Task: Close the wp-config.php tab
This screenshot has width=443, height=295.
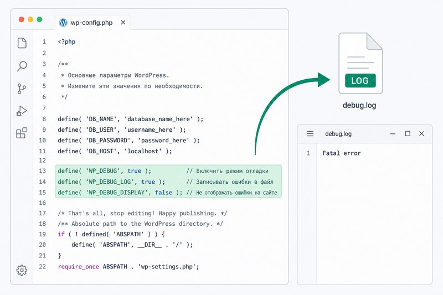Action: point(123,23)
